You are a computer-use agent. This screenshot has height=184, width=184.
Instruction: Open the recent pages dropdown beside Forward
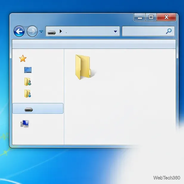(x=41, y=32)
